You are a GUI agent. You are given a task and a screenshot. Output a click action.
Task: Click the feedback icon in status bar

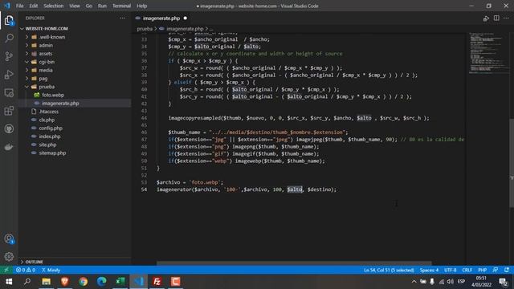(x=496, y=270)
